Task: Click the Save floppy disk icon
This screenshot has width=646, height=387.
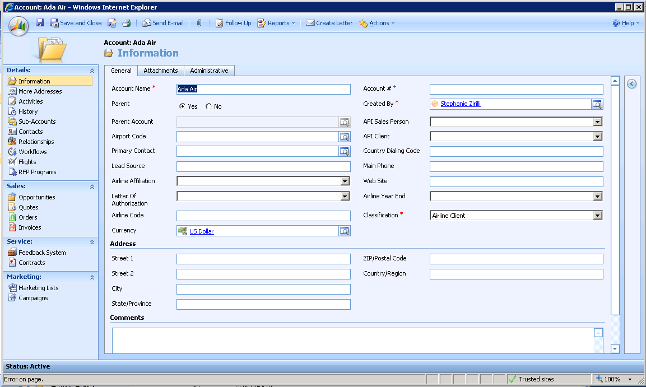Action: click(x=40, y=22)
